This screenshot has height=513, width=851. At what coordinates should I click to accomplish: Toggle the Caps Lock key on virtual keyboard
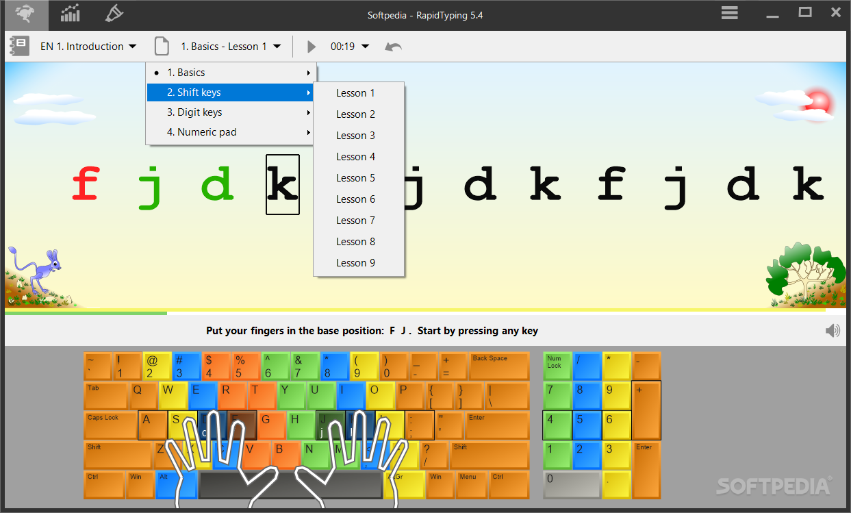(110, 425)
